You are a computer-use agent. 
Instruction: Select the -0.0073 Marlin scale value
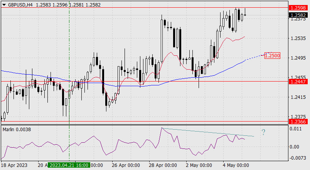[x=298, y=158]
